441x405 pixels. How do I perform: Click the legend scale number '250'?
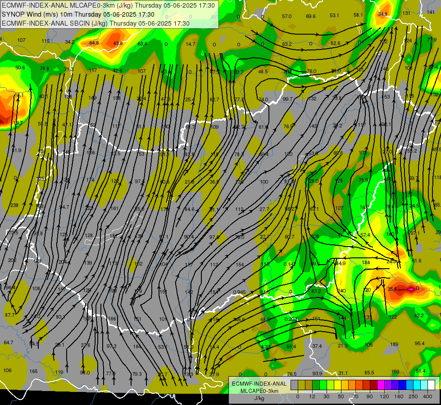coord(413,396)
